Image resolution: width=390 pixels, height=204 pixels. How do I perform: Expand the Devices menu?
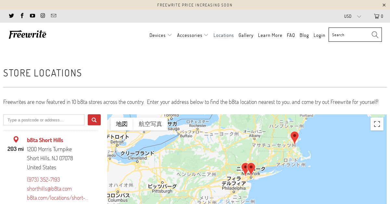(161, 35)
